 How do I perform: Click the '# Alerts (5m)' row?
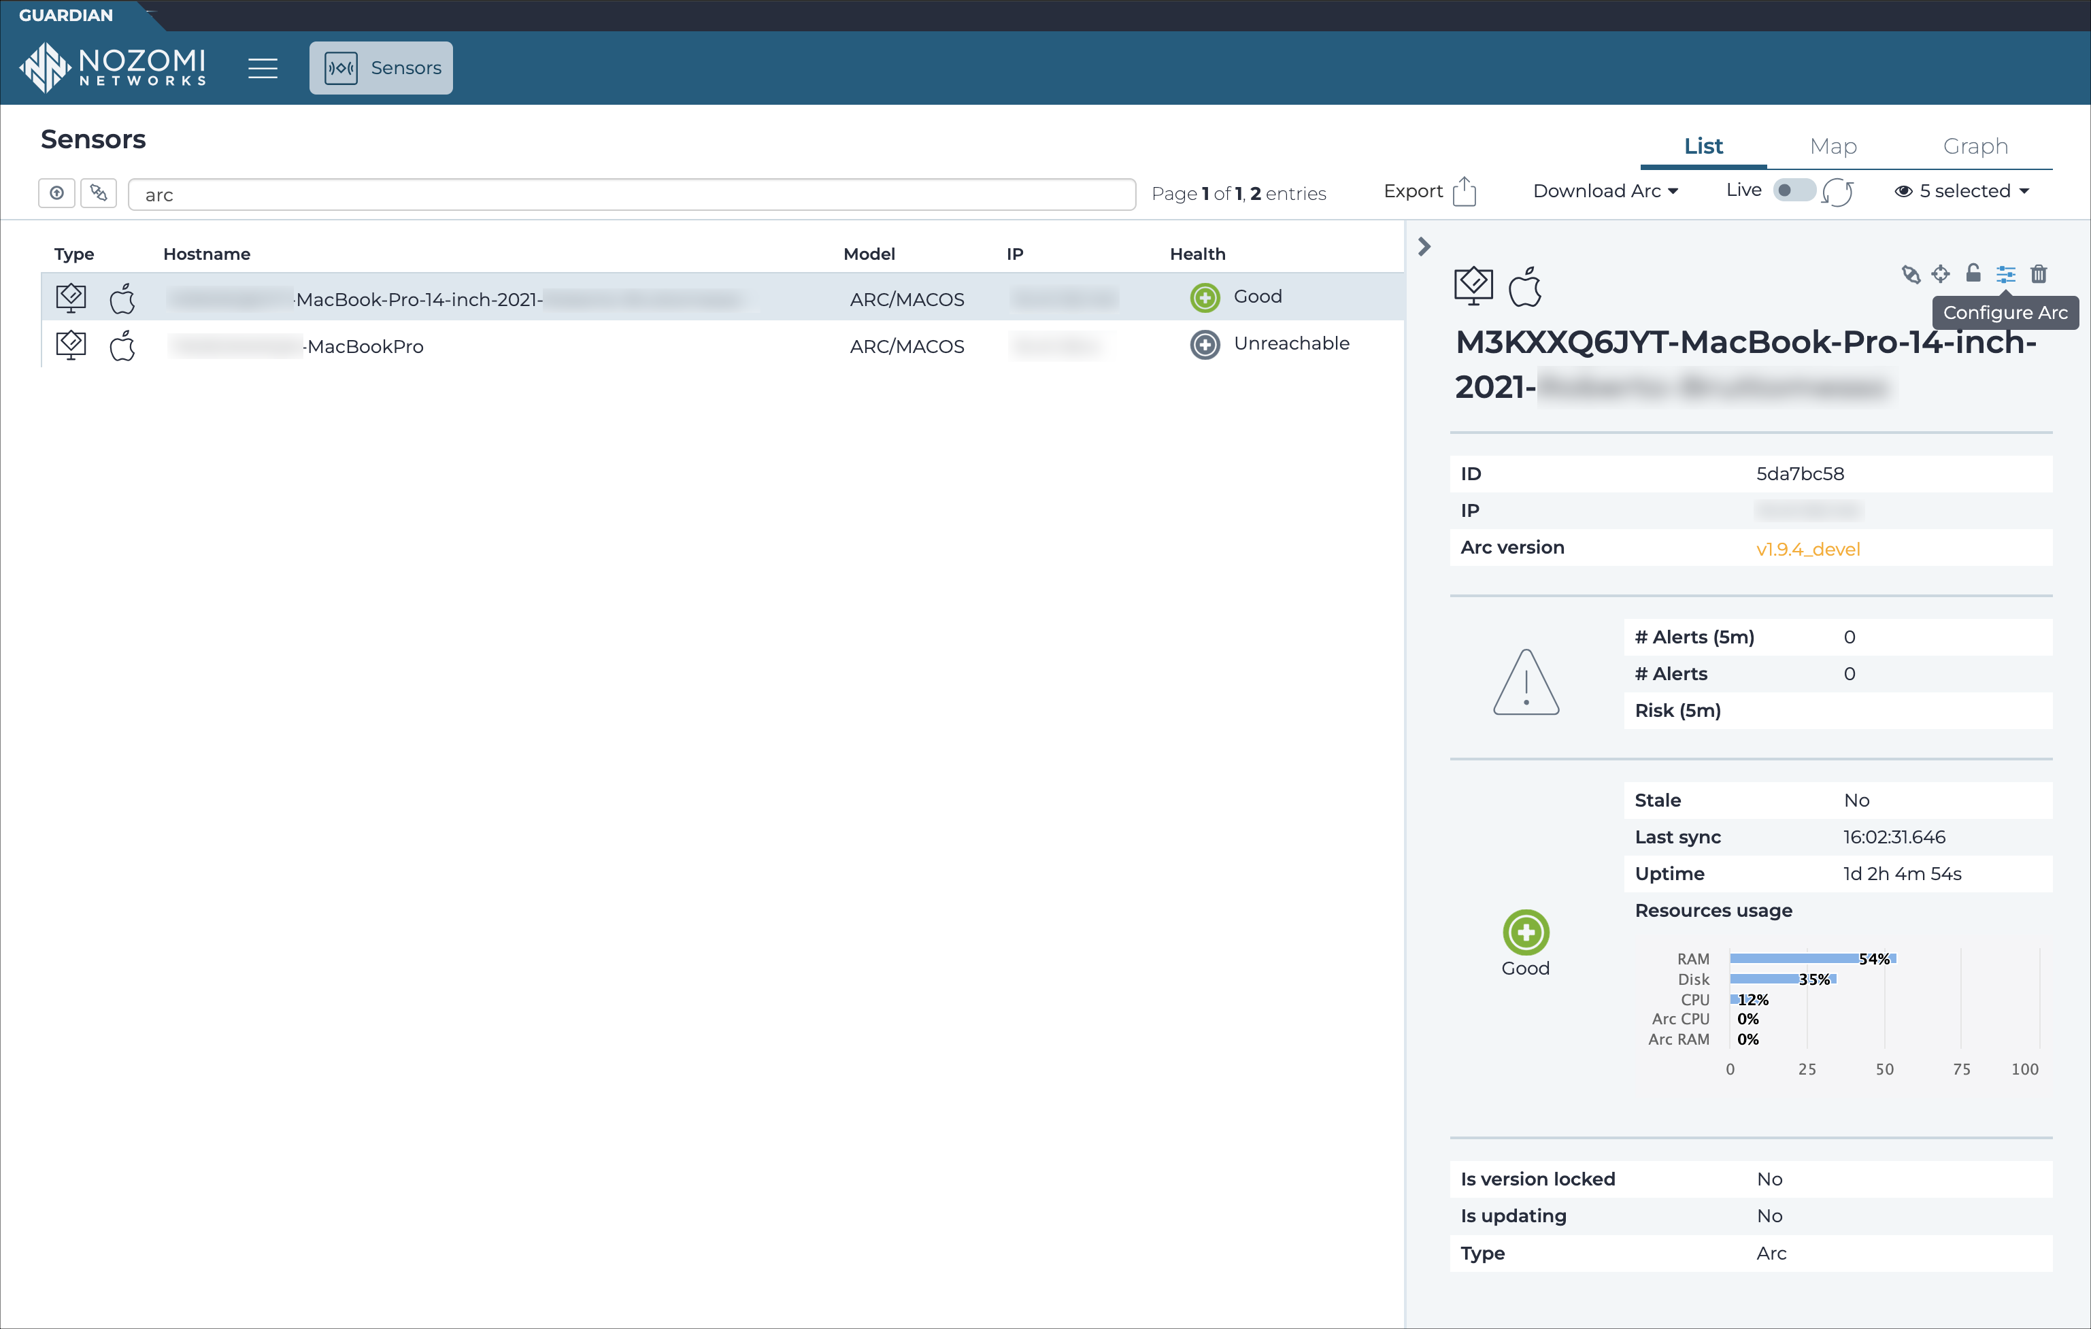tap(1839, 637)
